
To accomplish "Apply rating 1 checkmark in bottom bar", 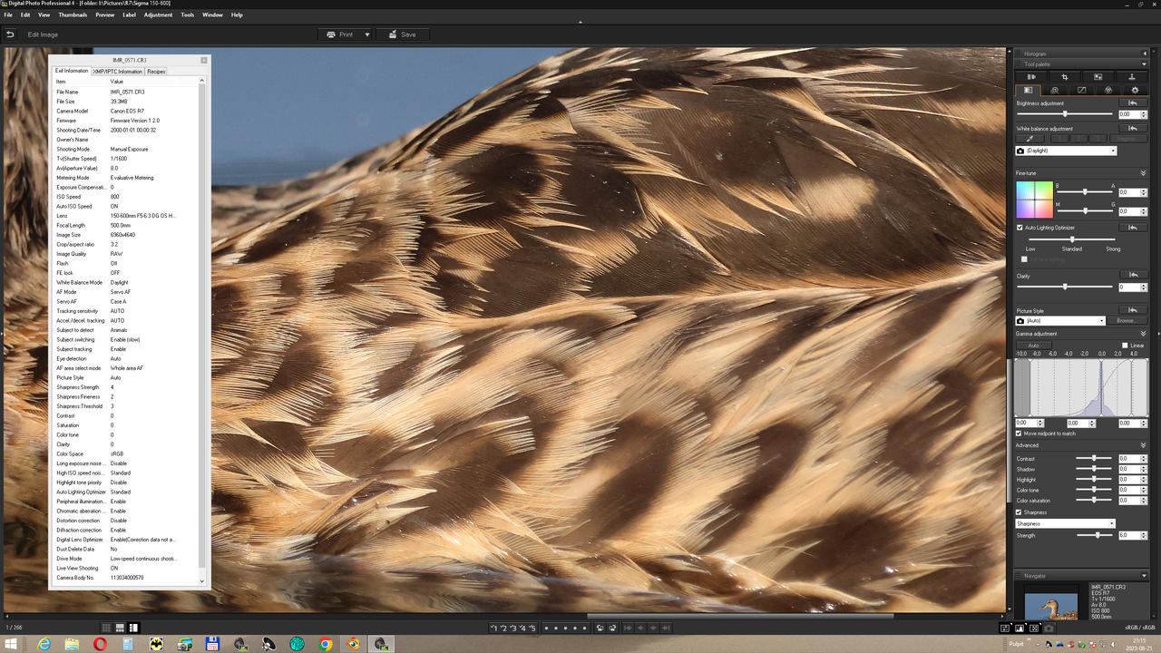I will click(x=495, y=628).
